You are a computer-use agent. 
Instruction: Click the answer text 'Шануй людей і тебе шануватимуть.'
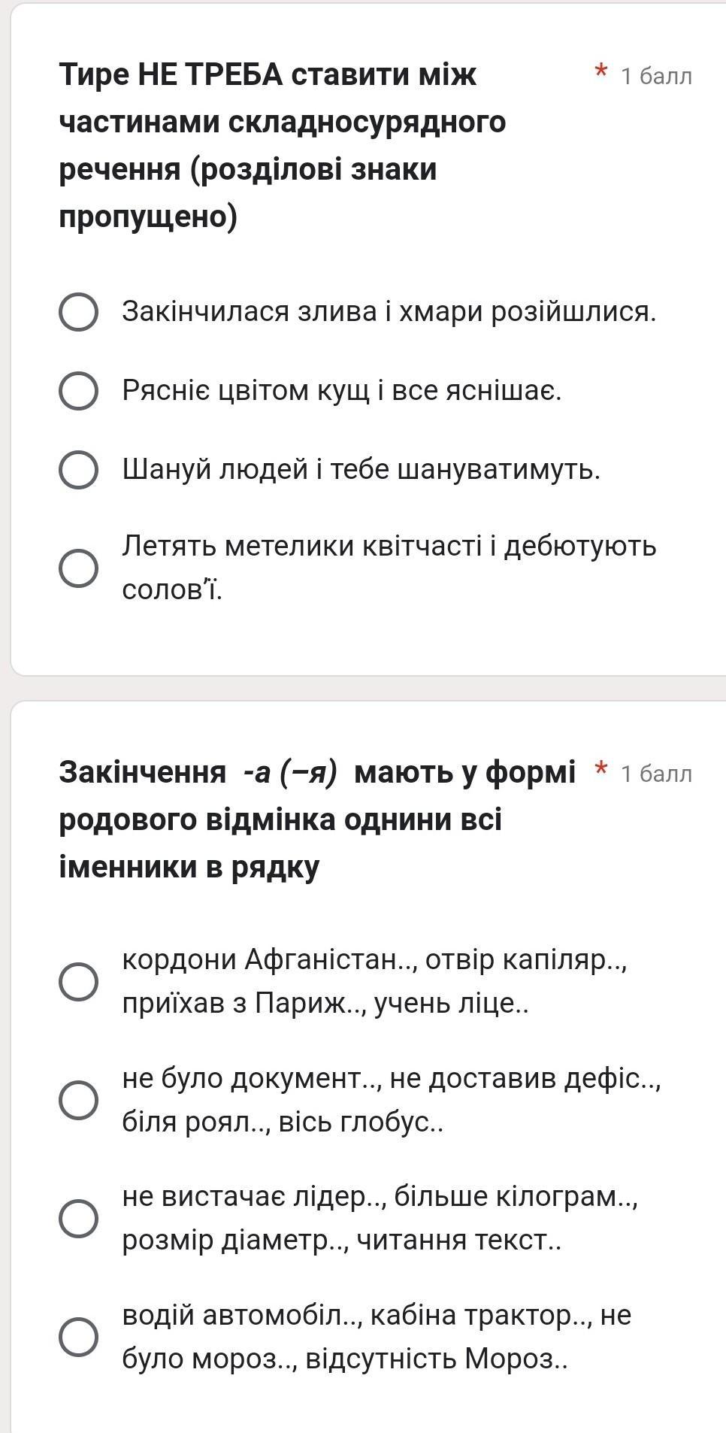point(361,469)
